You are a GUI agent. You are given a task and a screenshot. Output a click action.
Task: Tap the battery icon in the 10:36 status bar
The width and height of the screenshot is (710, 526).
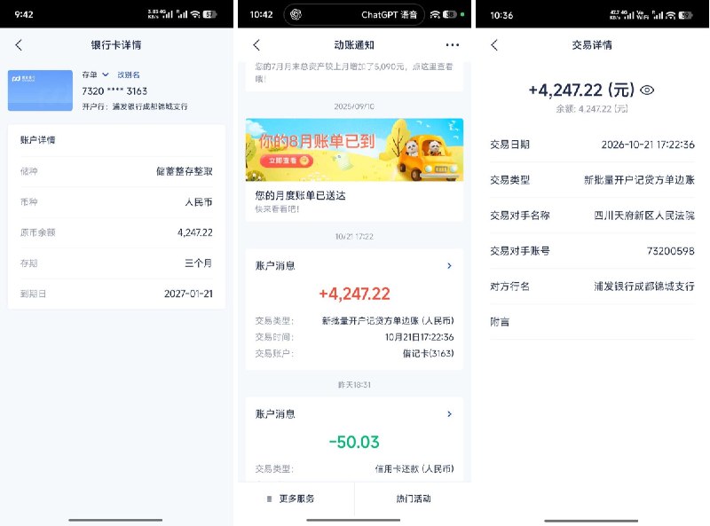click(685, 15)
